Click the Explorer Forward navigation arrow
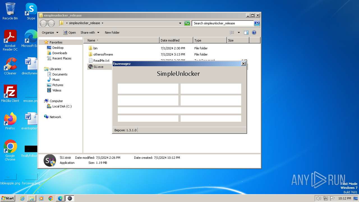The image size is (359, 202). [51, 23]
